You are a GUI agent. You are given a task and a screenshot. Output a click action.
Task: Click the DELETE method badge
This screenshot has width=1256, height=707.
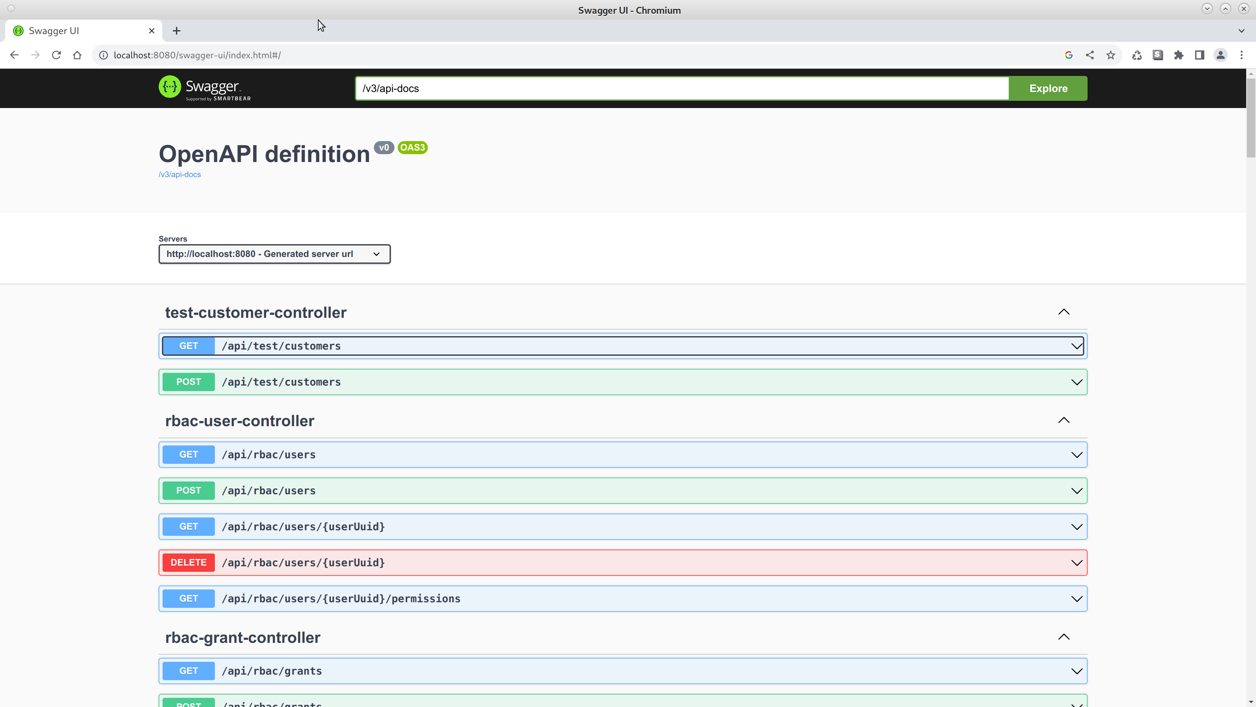tap(189, 563)
